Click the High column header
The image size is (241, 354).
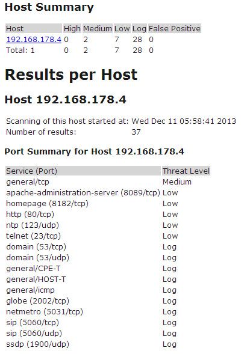pyautogui.click(x=72, y=28)
